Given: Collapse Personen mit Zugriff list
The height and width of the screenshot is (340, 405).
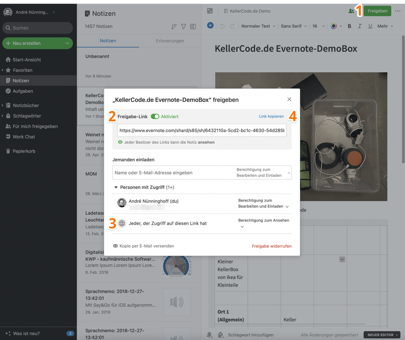Looking at the screenshot, I should click(x=116, y=187).
